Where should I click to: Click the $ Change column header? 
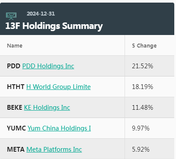[144, 46]
